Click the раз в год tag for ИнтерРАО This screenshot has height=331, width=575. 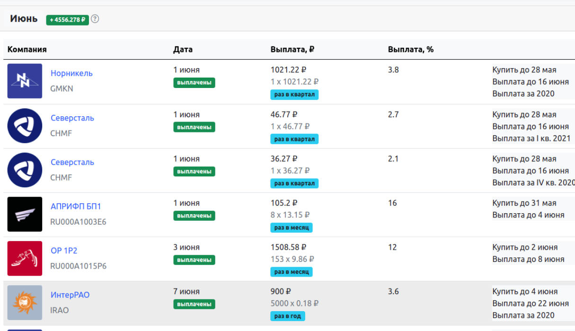point(288,316)
